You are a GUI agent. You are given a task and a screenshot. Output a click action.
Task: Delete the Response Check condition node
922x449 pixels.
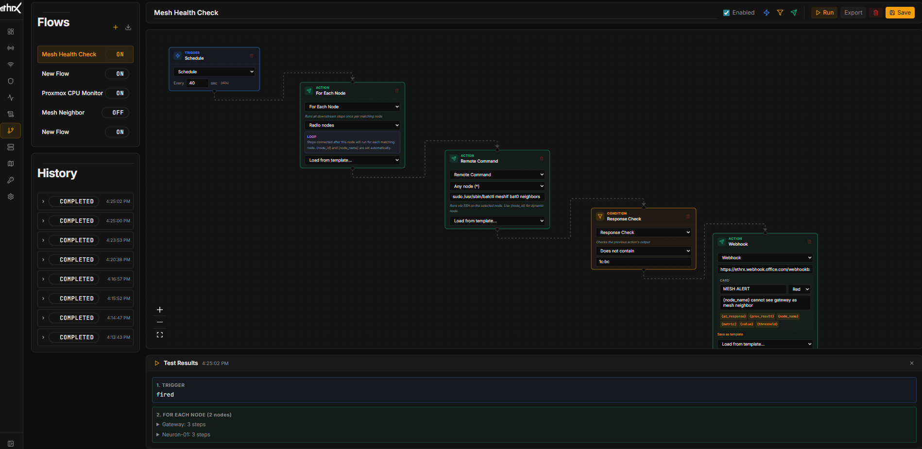pyautogui.click(x=688, y=216)
